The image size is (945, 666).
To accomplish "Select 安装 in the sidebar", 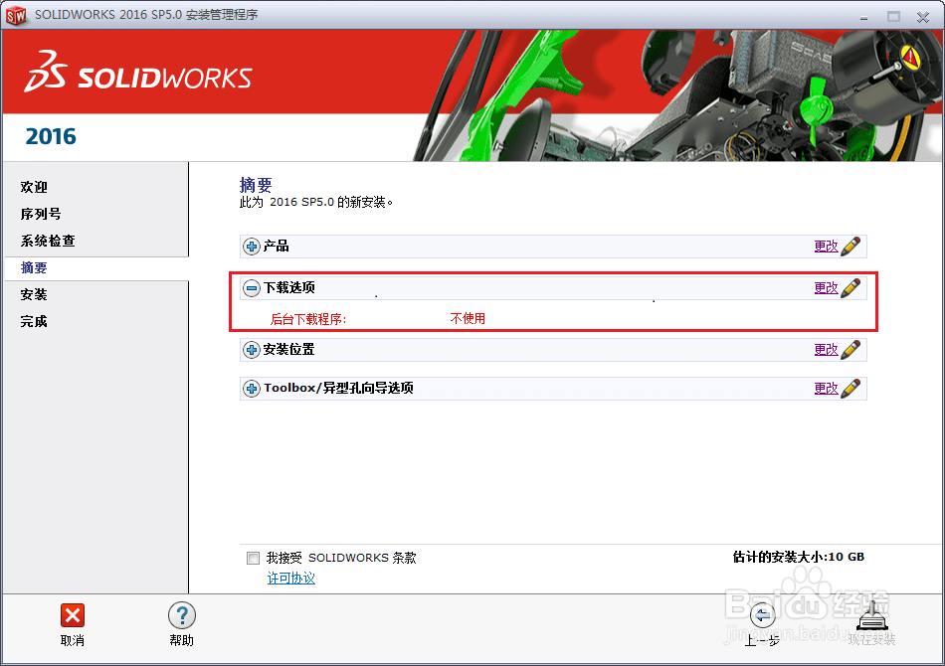I will pyautogui.click(x=34, y=294).
